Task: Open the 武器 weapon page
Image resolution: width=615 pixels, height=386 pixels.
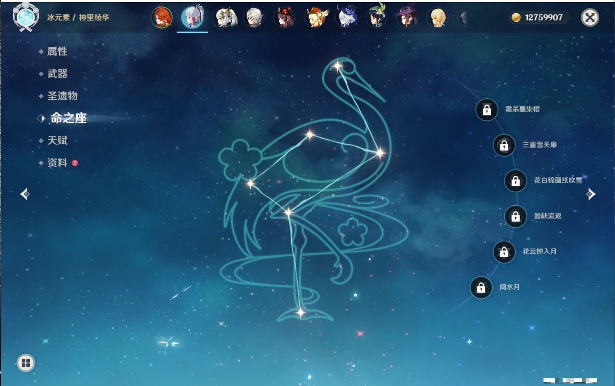Action: click(57, 74)
